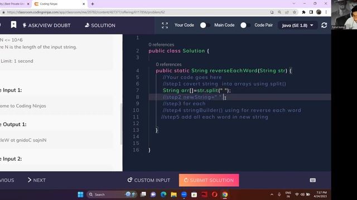Close the Coding Ninjas tab
The width and height of the screenshot is (357, 200).
84,4
